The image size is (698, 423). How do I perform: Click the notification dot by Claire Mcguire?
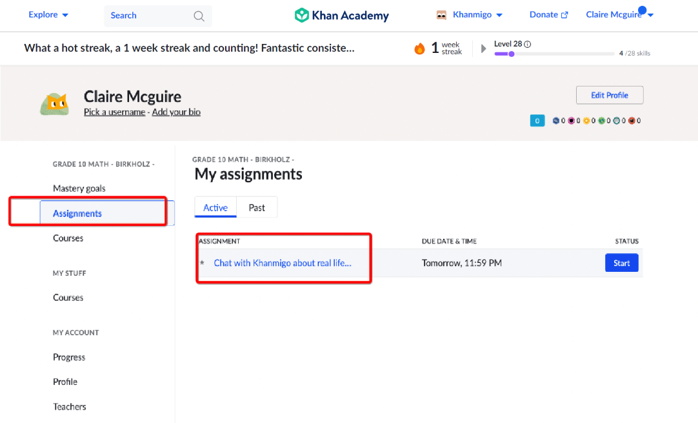point(642,10)
